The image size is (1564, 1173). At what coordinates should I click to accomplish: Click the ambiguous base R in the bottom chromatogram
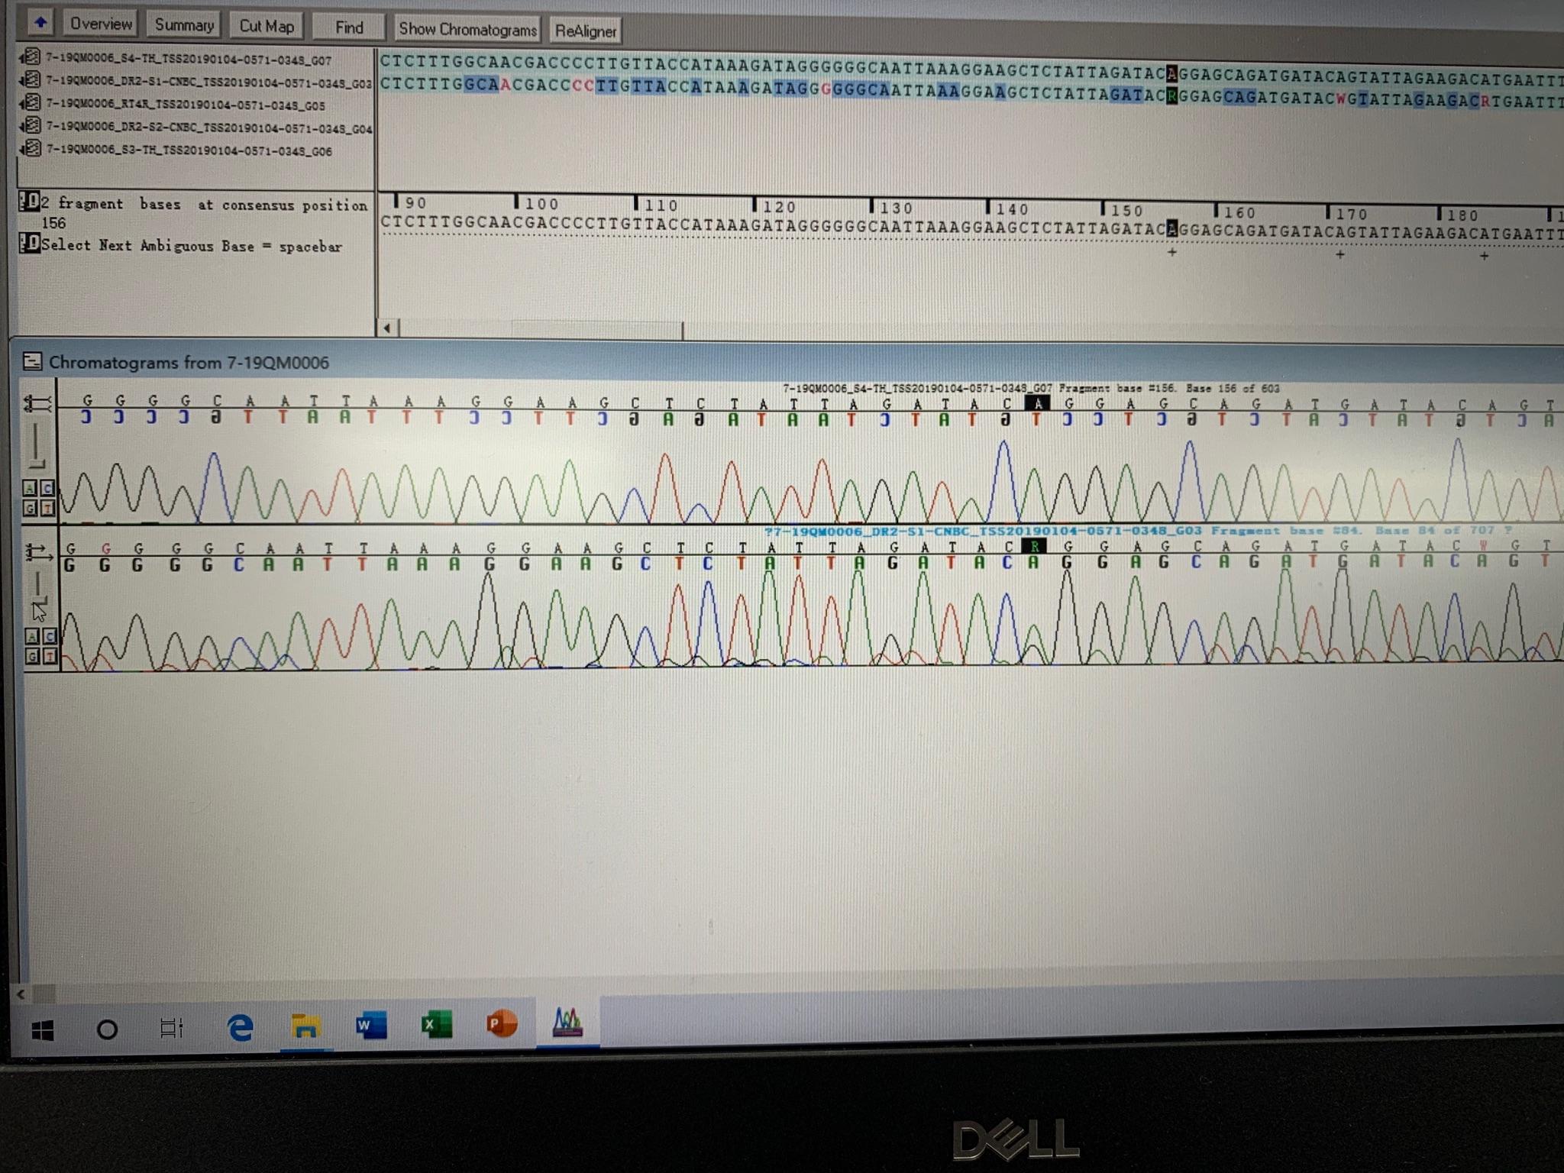[1035, 546]
